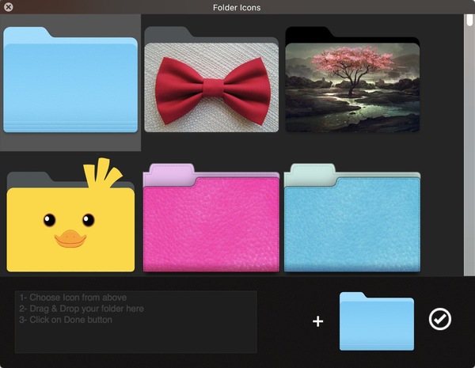
Task: Select the plain light blue folder icon
Action: tap(70, 80)
